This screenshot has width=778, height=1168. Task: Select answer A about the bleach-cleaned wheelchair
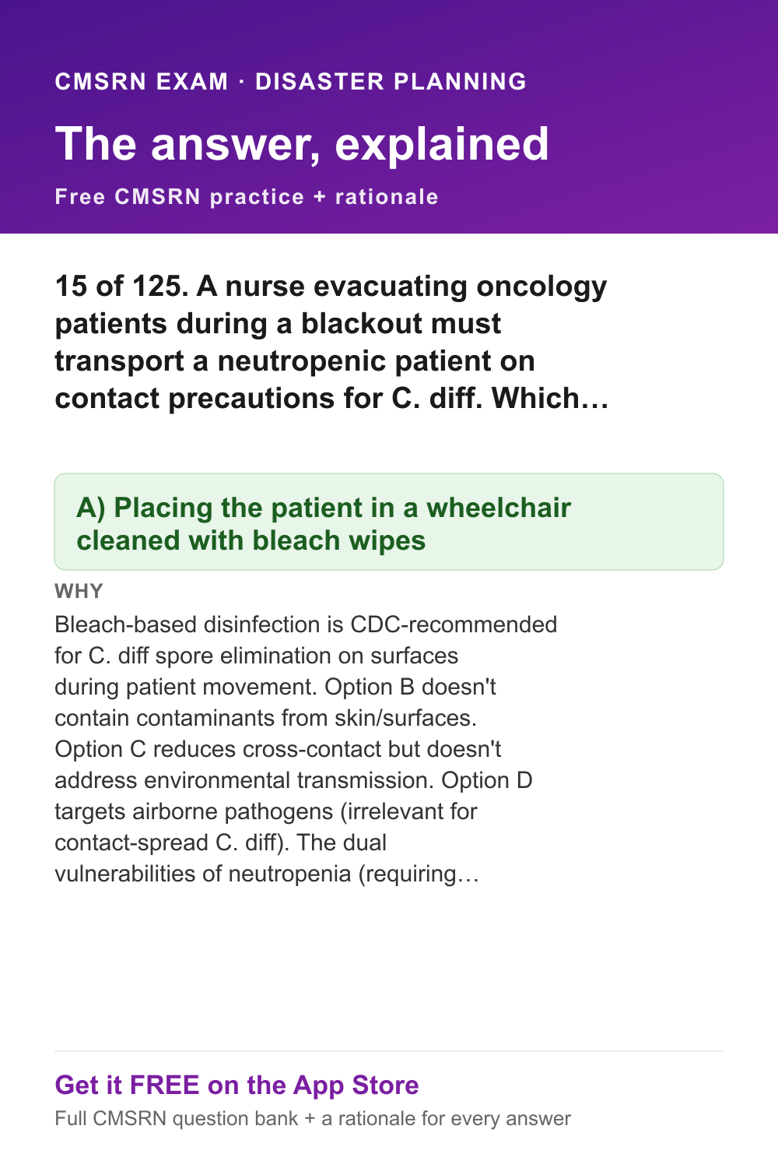389,522
